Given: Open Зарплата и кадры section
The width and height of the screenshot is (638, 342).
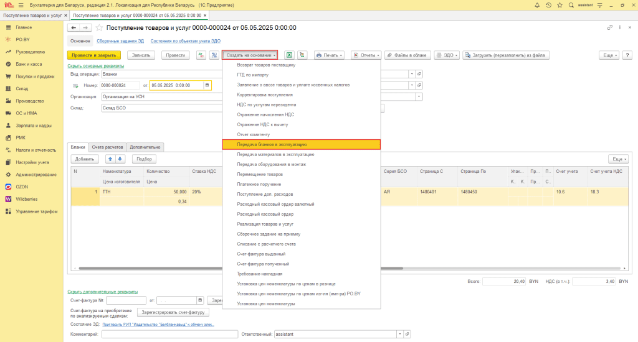Looking at the screenshot, I should point(34,126).
